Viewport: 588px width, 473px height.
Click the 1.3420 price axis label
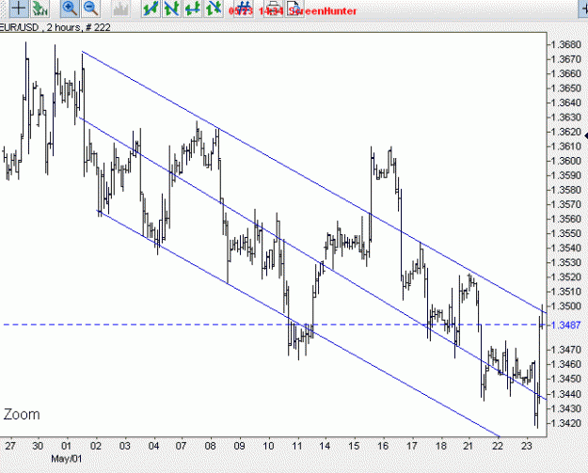(566, 423)
